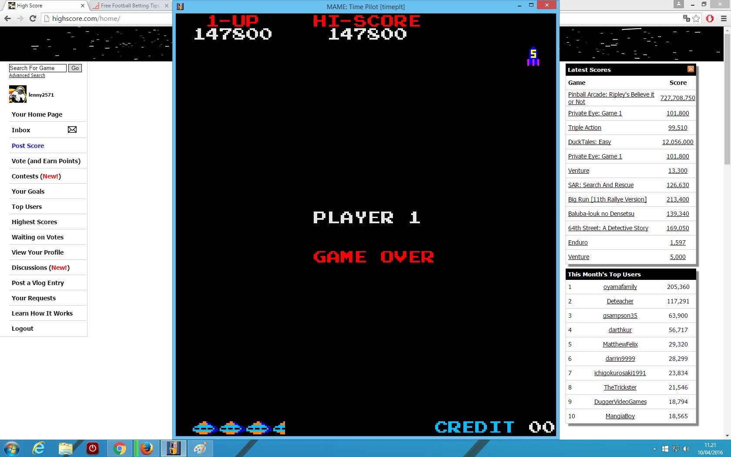
Task: Click the bookmark star icon
Action: click(696, 18)
